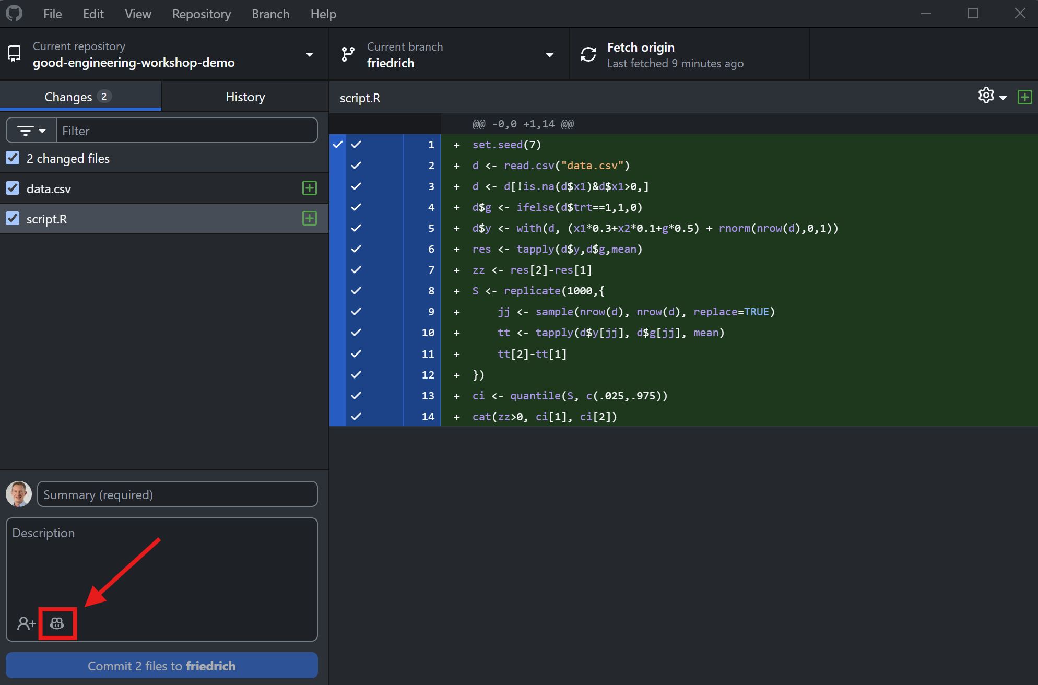Open the filter options dropdown

pos(31,131)
